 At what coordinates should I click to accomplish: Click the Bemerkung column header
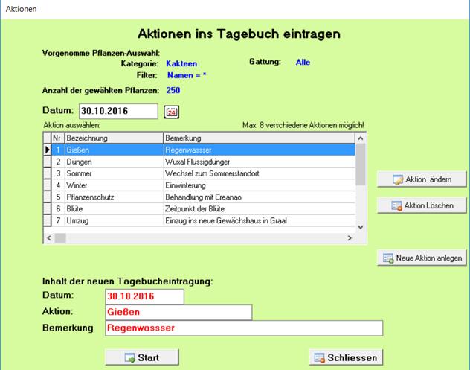[x=257, y=138]
